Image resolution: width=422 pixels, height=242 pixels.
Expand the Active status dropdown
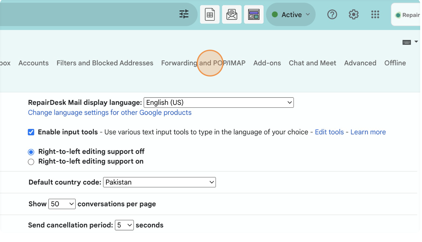click(x=291, y=15)
